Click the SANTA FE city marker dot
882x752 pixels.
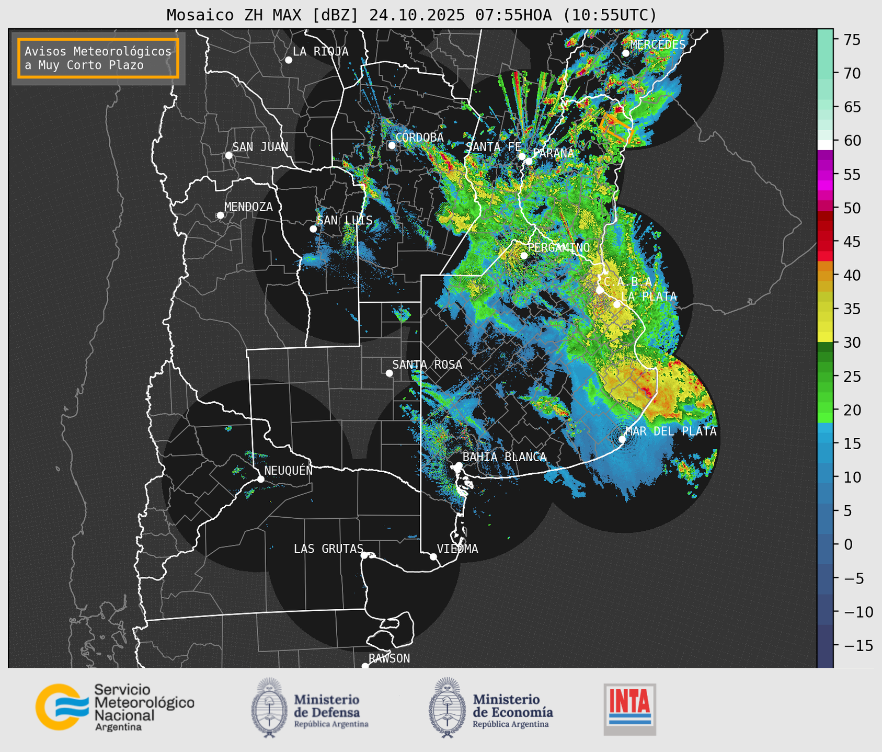(x=522, y=156)
